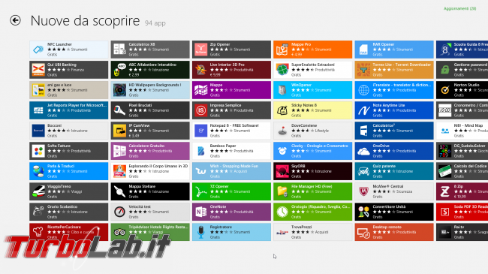Open the SkyORB title

tap(298, 166)
